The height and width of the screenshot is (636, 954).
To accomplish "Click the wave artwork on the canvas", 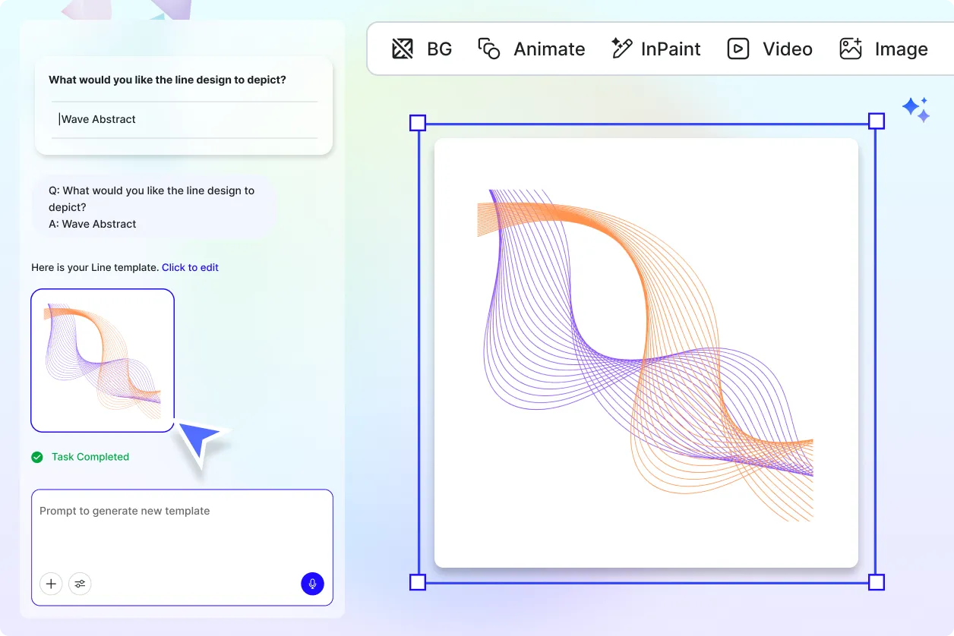I will click(x=646, y=354).
